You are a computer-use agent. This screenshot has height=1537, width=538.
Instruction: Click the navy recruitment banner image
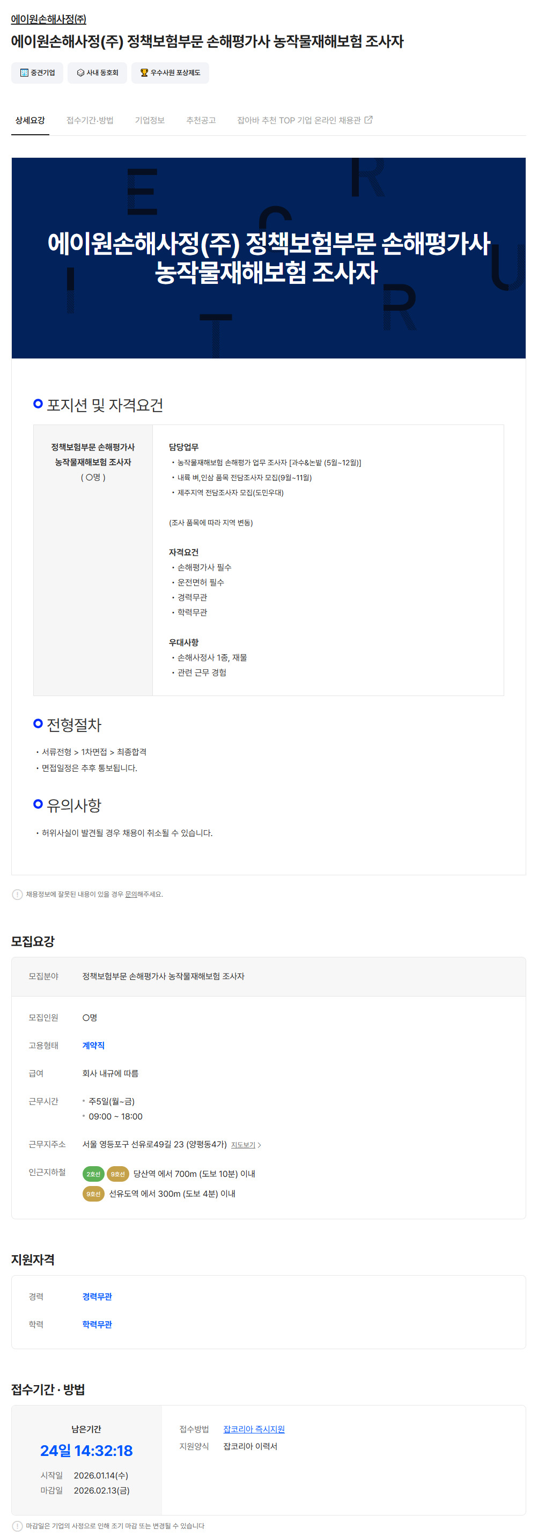tap(268, 258)
